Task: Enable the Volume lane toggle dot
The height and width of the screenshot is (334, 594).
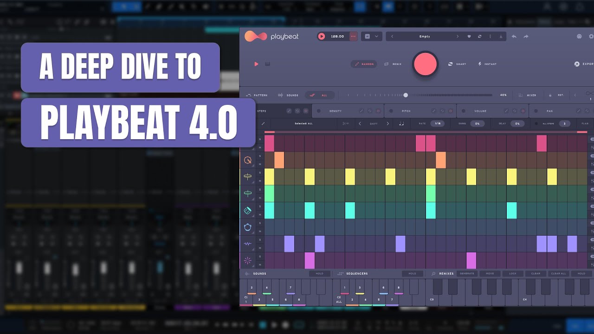Action: click(x=464, y=111)
